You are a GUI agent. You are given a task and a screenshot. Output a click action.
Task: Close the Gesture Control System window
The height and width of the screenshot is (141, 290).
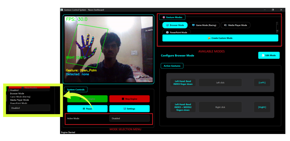click(x=281, y=10)
